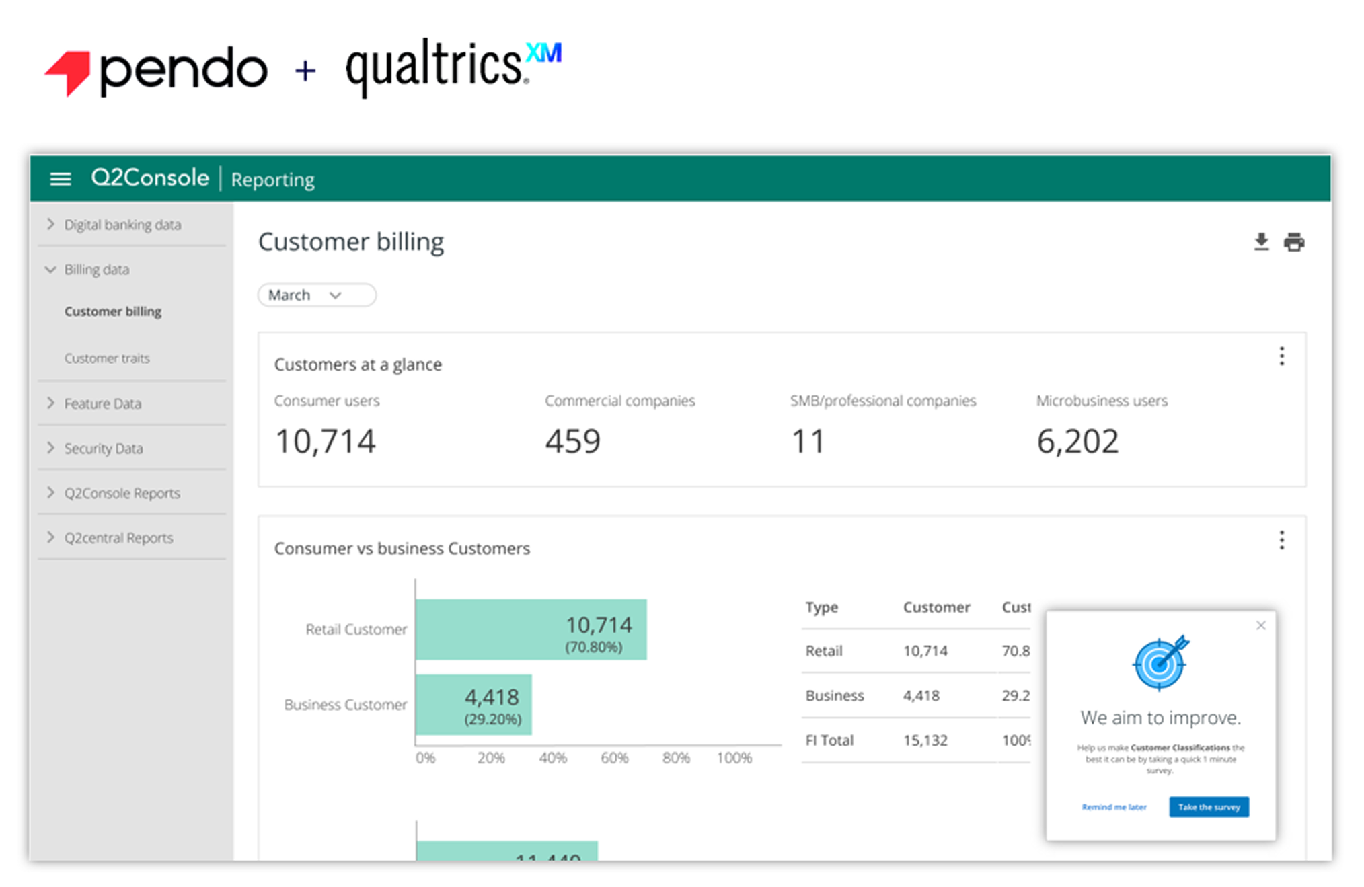This screenshot has width=1364, height=887.
Task: Click the Commercial companies value 459
Action: pos(572,442)
